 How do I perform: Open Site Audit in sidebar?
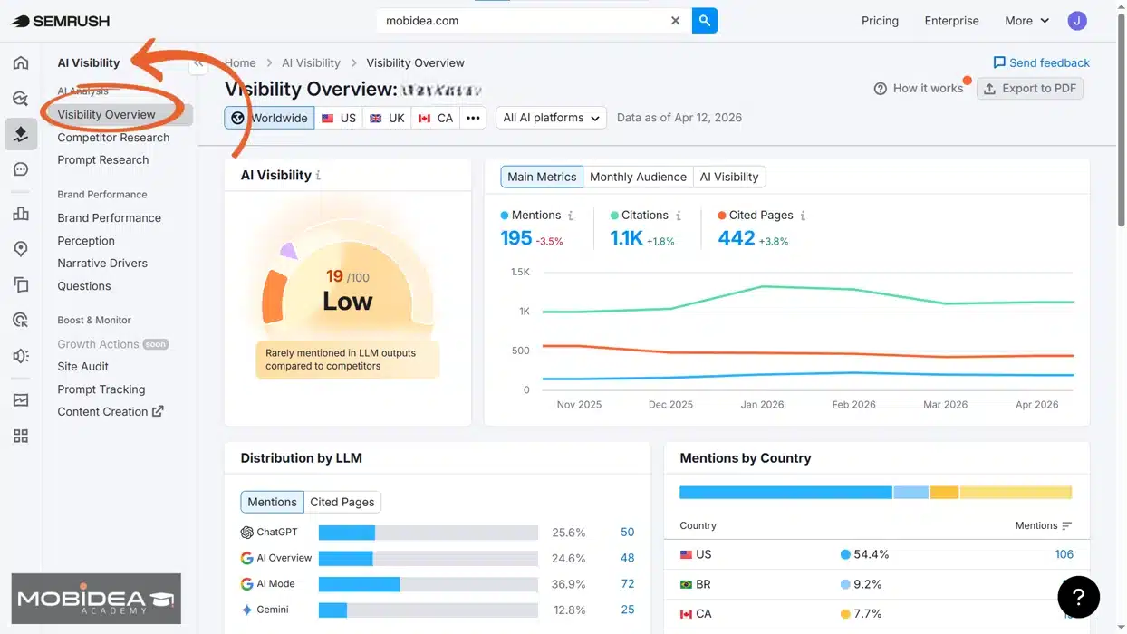point(82,367)
